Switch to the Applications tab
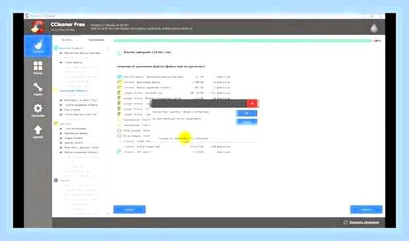Screen dimensions: 409x241 pyautogui.click(x=96, y=40)
